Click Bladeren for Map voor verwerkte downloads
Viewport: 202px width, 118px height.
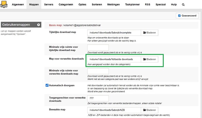(x=150, y=59)
